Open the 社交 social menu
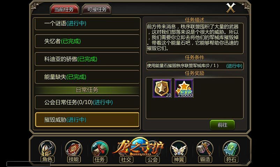The width and height of the screenshot is (280, 167). tap(126, 159)
